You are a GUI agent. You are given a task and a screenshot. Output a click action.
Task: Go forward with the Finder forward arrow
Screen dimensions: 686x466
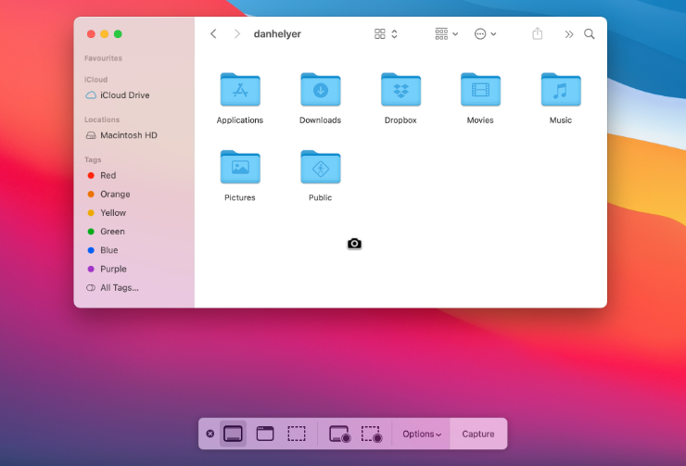point(237,33)
